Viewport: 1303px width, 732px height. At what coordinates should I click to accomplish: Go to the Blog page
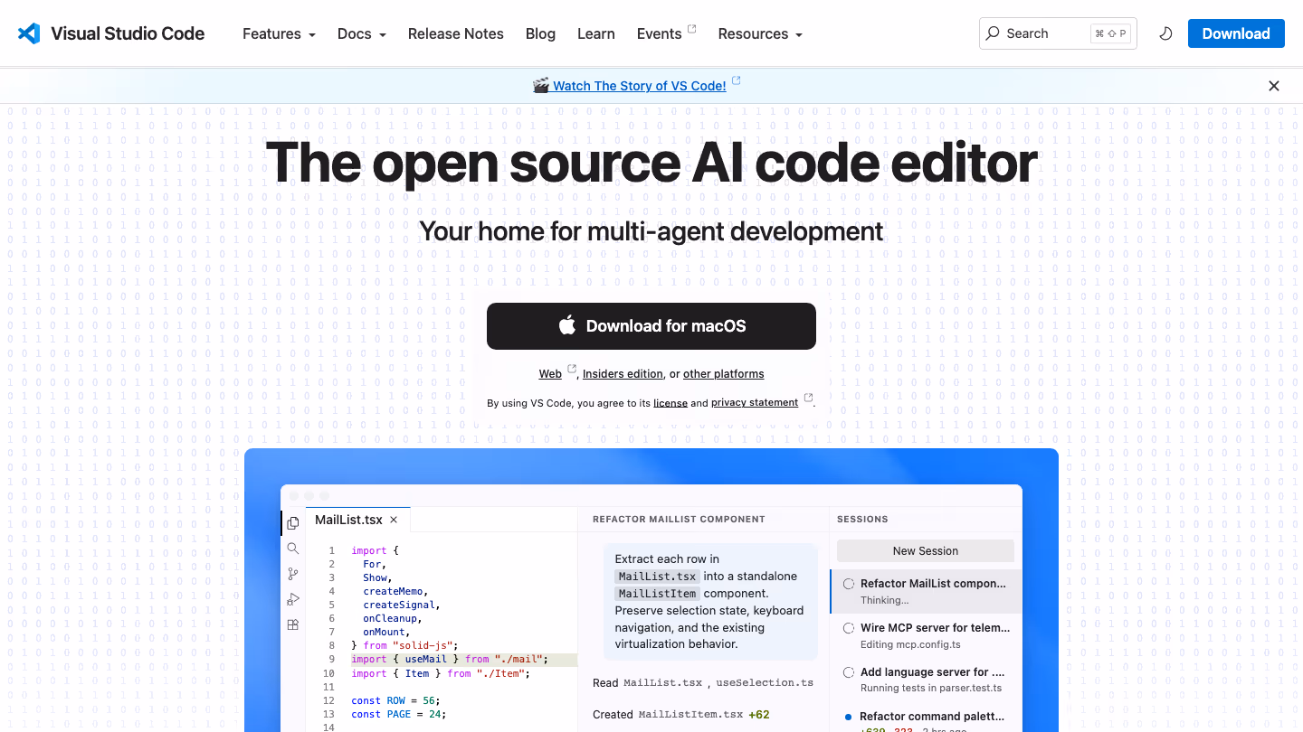coord(540,33)
